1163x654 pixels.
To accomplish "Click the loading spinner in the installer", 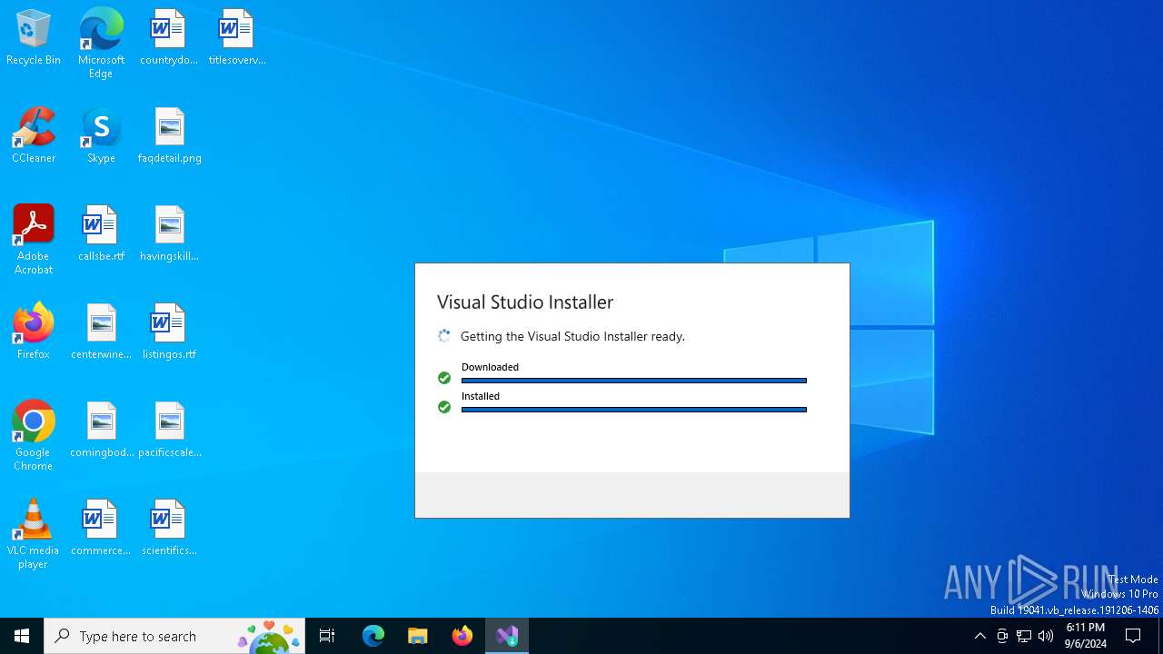I will (444, 336).
